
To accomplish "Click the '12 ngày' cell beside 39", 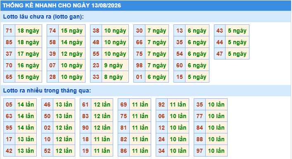I will [72, 54].
